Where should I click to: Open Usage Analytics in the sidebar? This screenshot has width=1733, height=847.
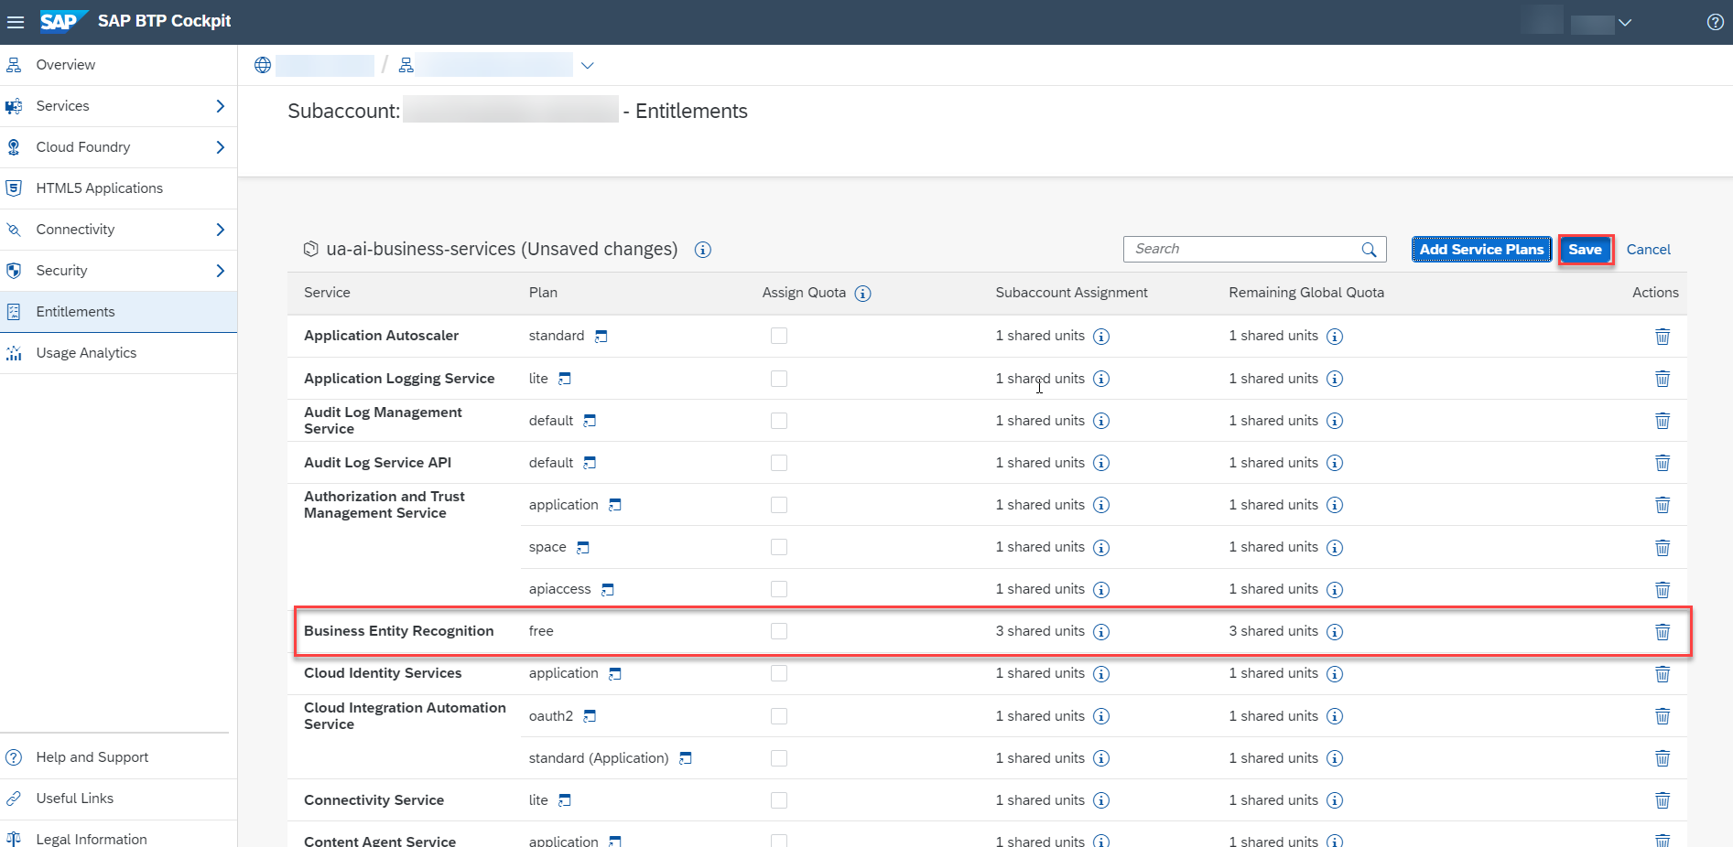pyautogui.click(x=119, y=353)
